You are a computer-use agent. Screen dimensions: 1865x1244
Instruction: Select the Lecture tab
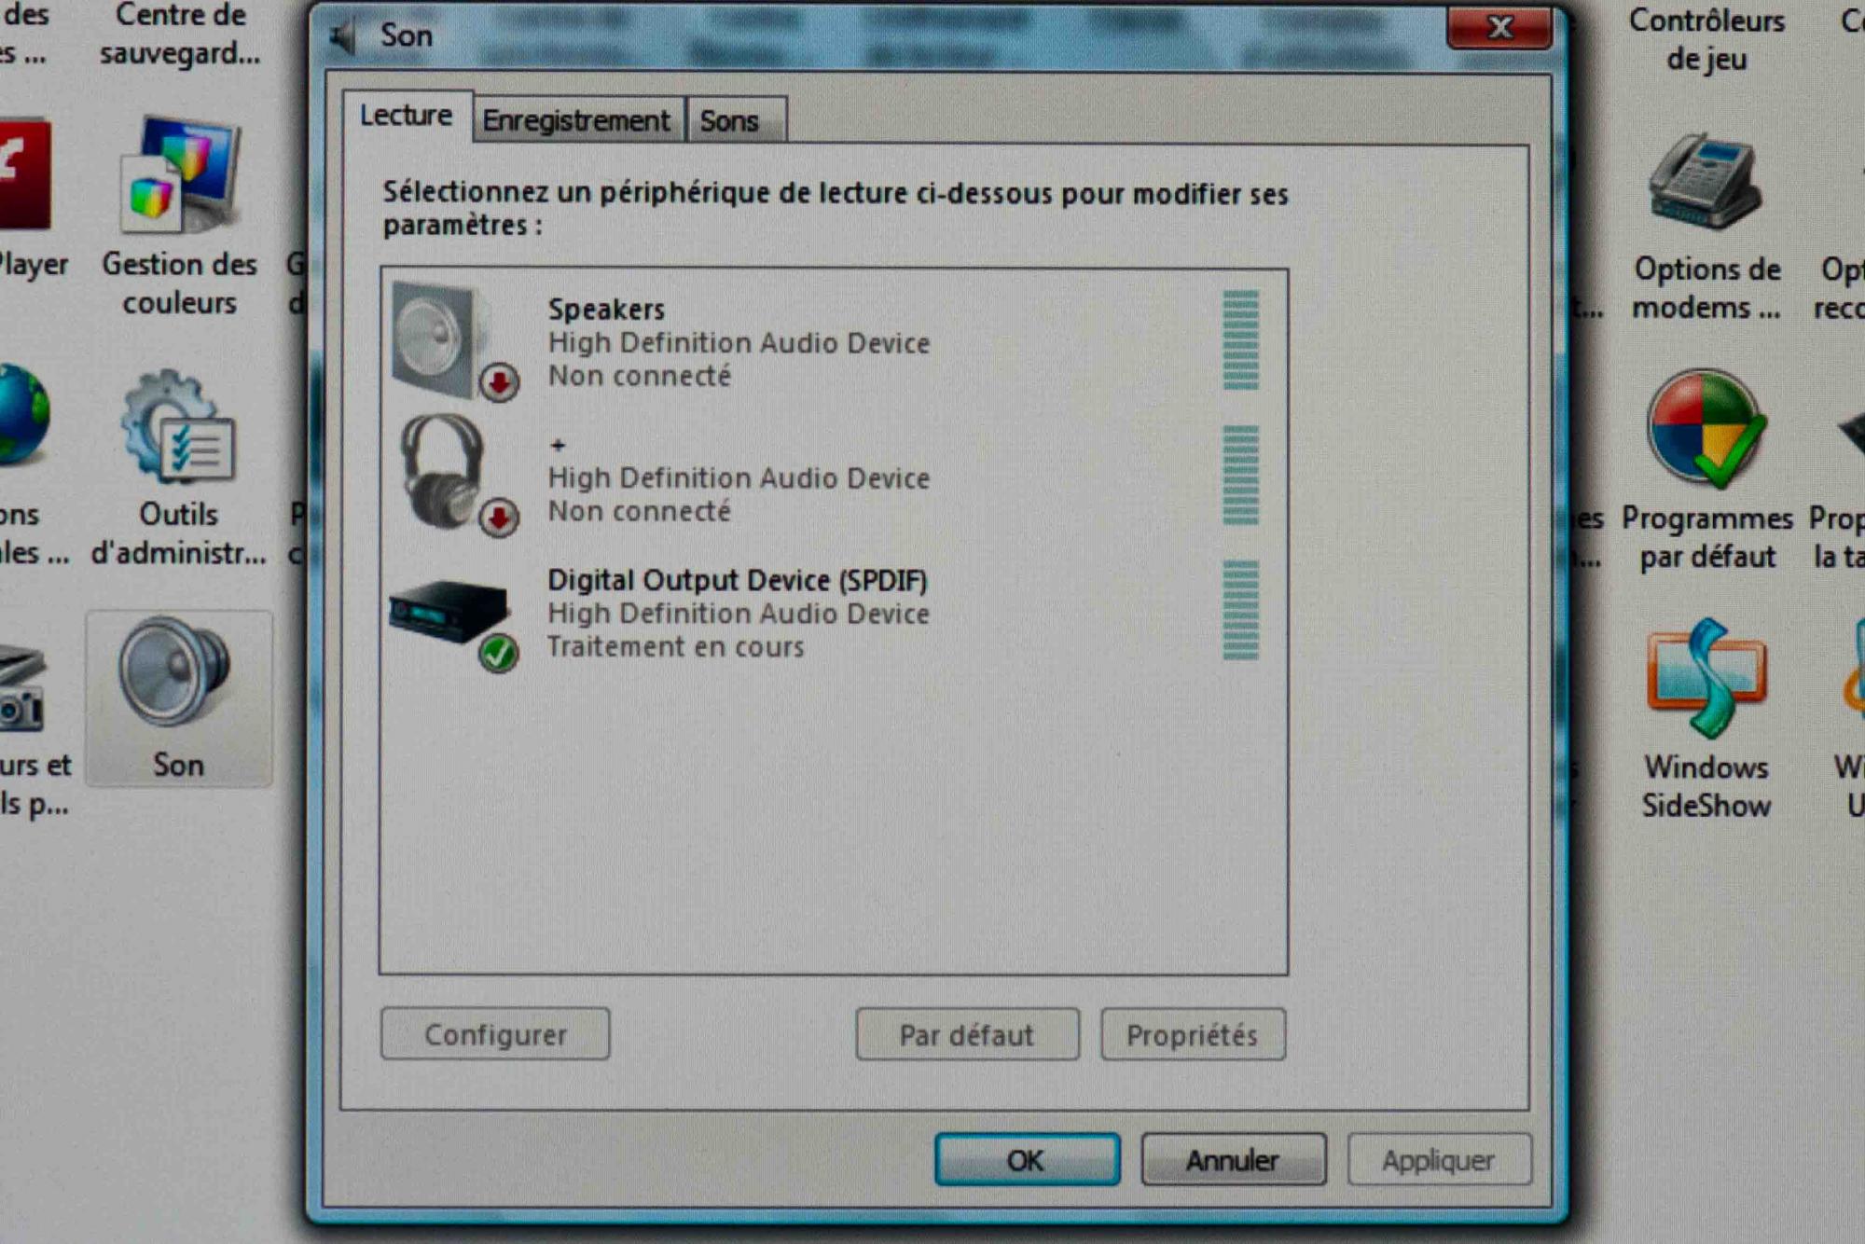click(x=407, y=117)
